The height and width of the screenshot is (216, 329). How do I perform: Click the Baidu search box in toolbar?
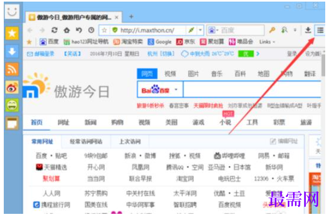pyautogui.click(x=241, y=31)
